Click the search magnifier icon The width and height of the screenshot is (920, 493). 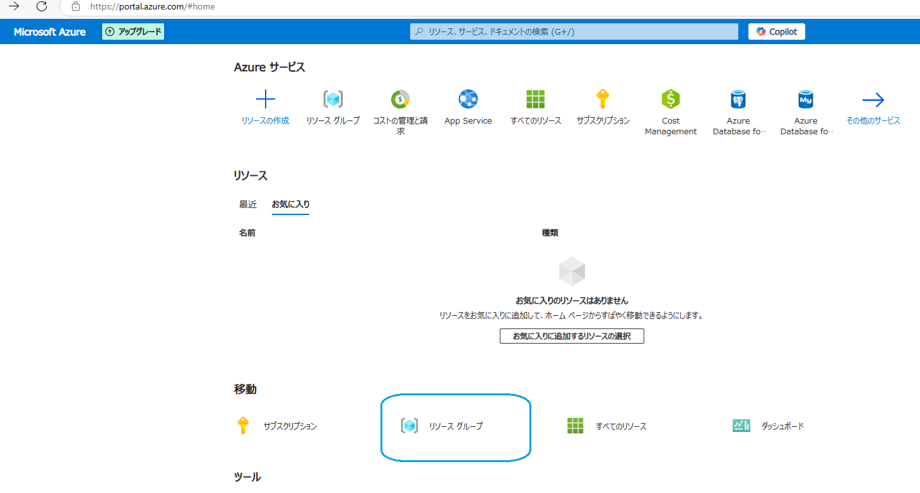click(x=420, y=32)
